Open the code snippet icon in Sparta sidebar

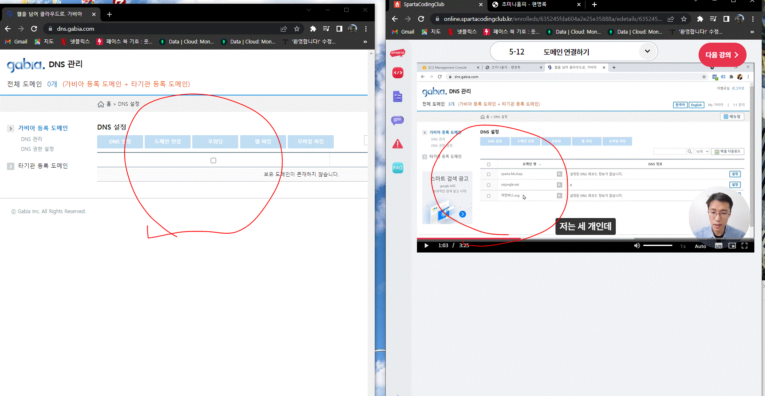[x=398, y=73]
